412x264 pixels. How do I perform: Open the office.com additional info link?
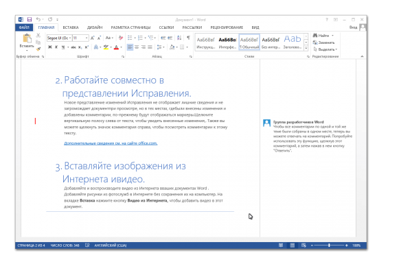pyautogui.click(x=111, y=143)
